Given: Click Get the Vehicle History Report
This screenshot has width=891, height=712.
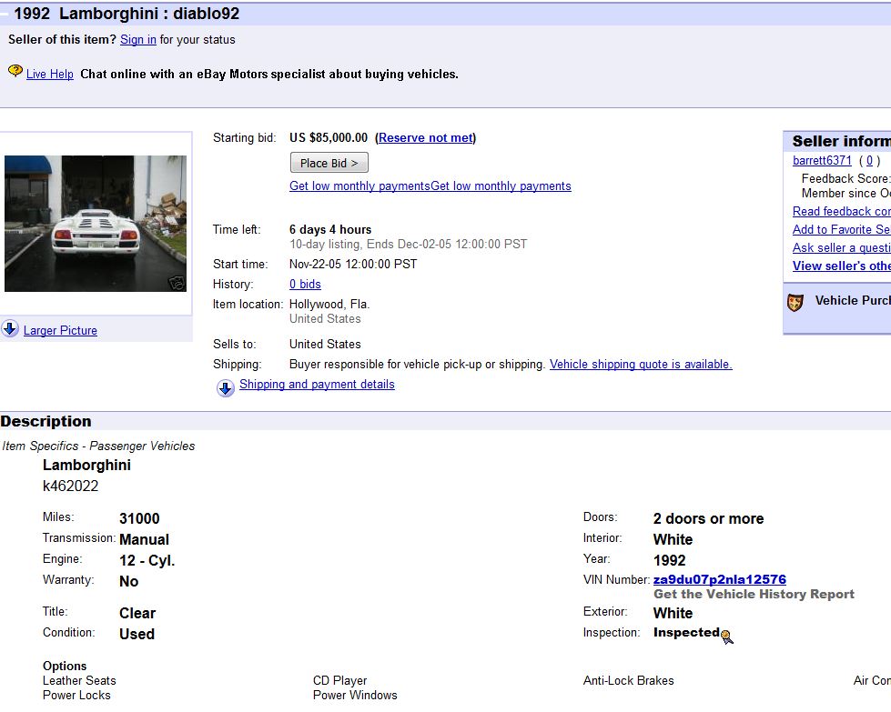Looking at the screenshot, I should 754,595.
